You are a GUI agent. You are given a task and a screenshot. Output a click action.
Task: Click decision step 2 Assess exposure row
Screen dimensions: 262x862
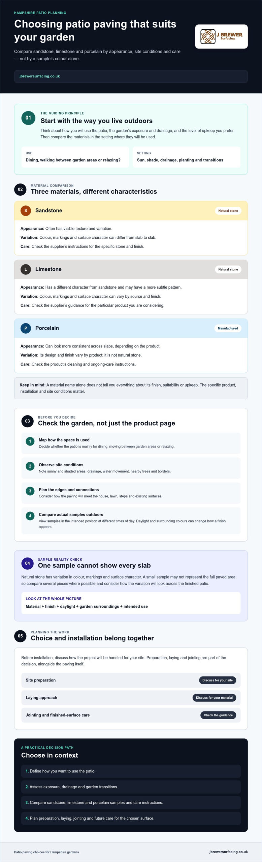click(131, 787)
